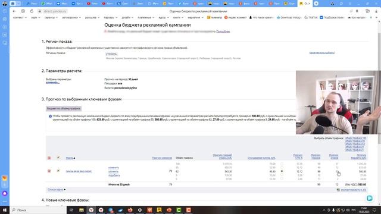This screenshot has height=214, width=381.
Task: Open Task View icon on taskbar
Action: 71,210
